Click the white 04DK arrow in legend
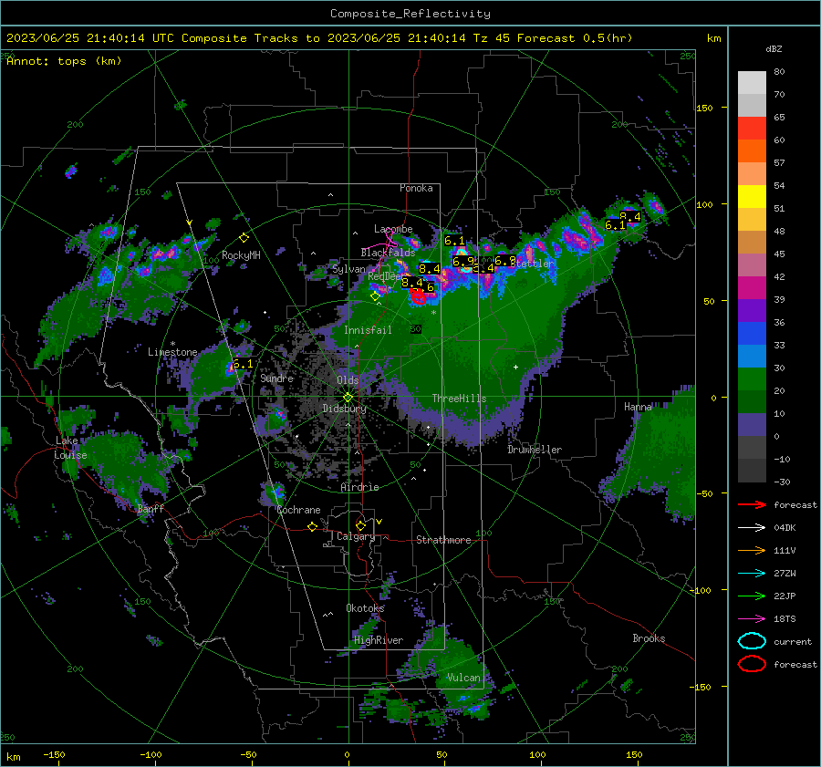This screenshot has height=767, width=821. click(x=752, y=528)
